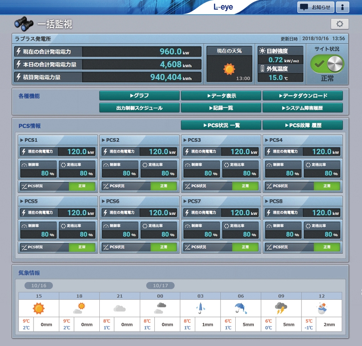Open データダウンロード function

[302, 96]
